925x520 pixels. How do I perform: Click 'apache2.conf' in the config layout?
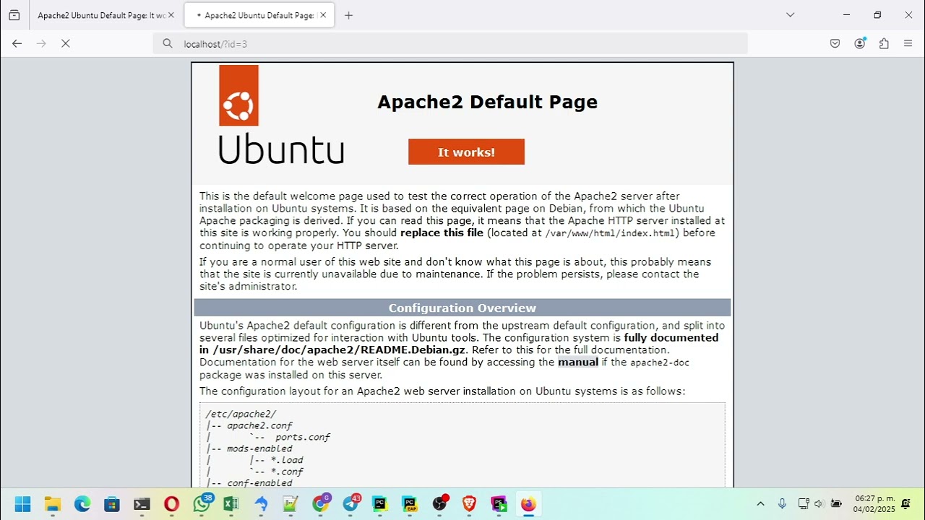click(x=259, y=425)
